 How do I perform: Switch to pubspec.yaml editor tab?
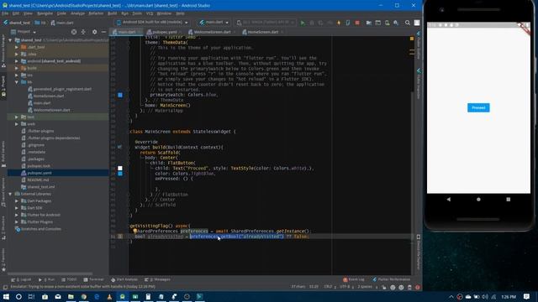(x=164, y=32)
